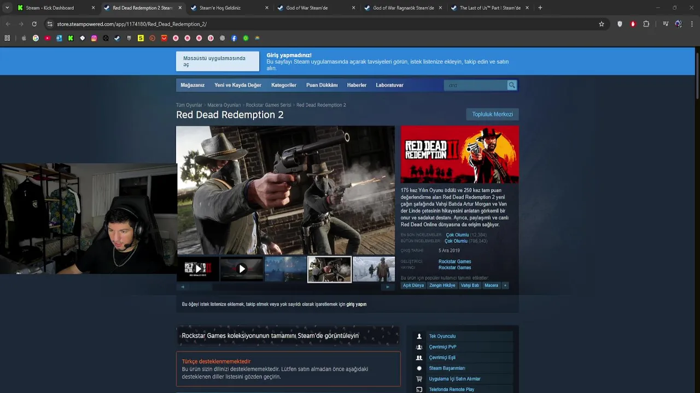Open the Laboratuvar menu item
The width and height of the screenshot is (700, 393).
coord(389,85)
